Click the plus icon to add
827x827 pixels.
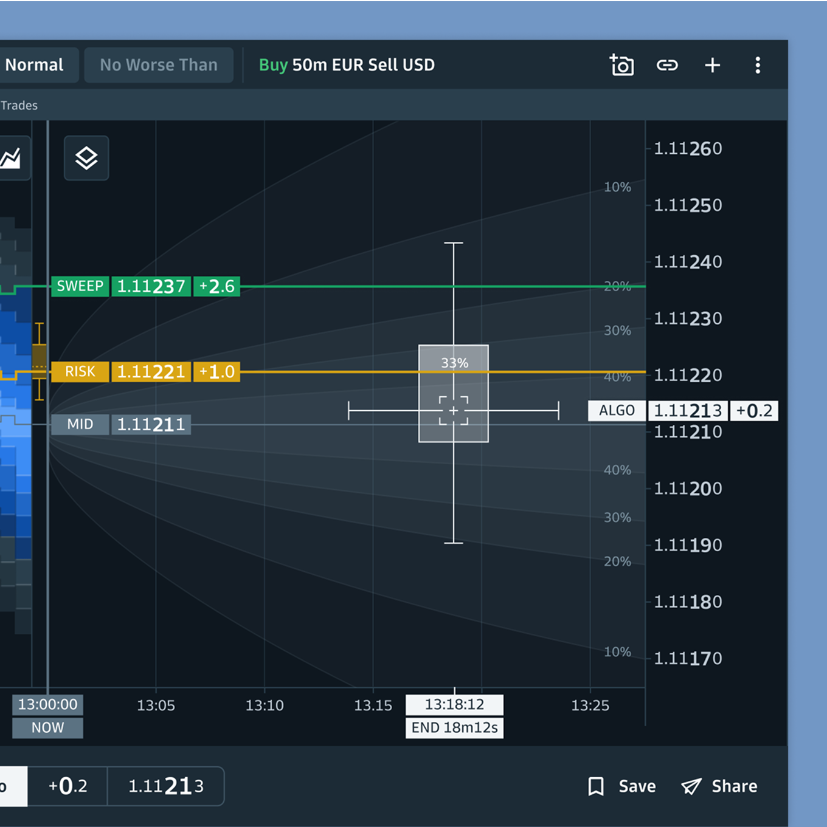(x=712, y=65)
